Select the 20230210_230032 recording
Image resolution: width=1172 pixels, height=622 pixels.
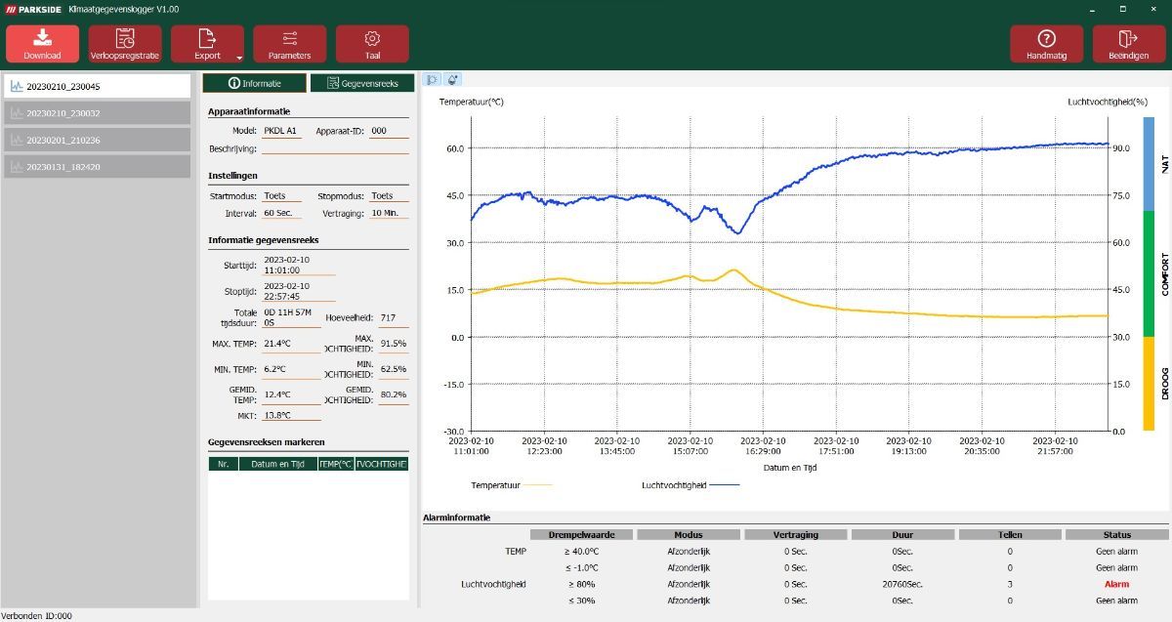pos(97,113)
